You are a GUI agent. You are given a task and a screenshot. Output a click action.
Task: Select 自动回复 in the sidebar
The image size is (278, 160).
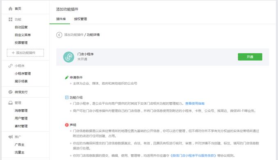pyautogui.click(x=21, y=27)
